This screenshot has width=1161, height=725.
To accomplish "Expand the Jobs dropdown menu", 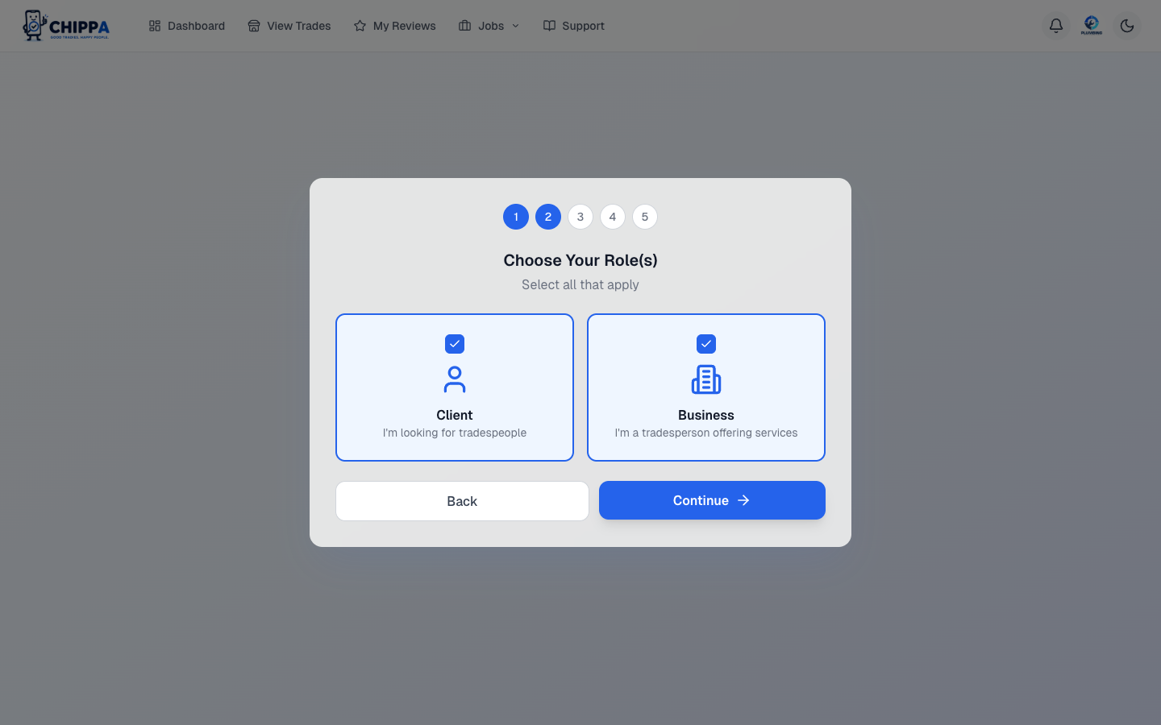I will tap(489, 26).
